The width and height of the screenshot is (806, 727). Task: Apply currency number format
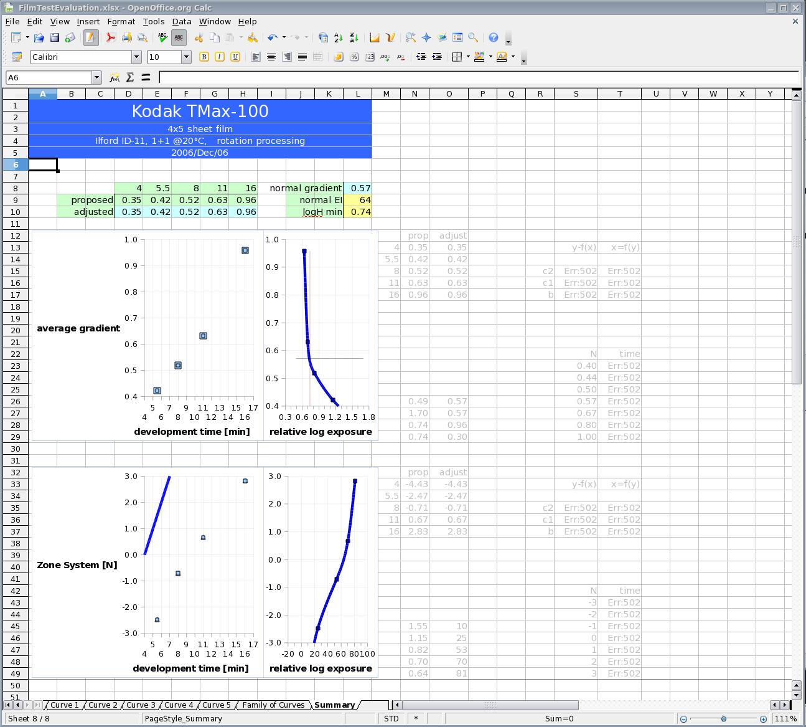click(339, 57)
